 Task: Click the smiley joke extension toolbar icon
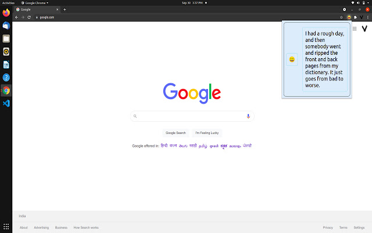pos(349,17)
